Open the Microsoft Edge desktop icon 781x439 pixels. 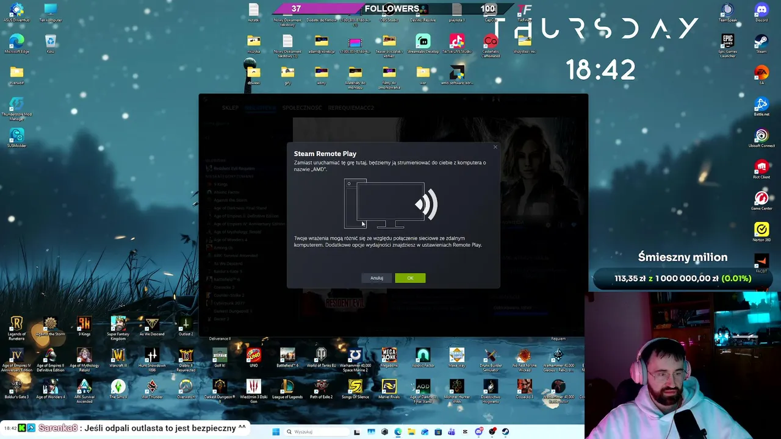tap(16, 44)
